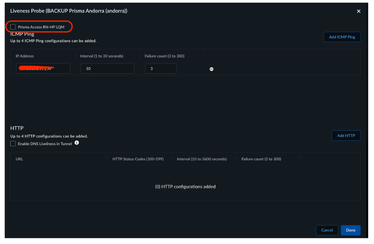Confirm settings with the Done button
The image size is (374, 244).
[x=351, y=230]
